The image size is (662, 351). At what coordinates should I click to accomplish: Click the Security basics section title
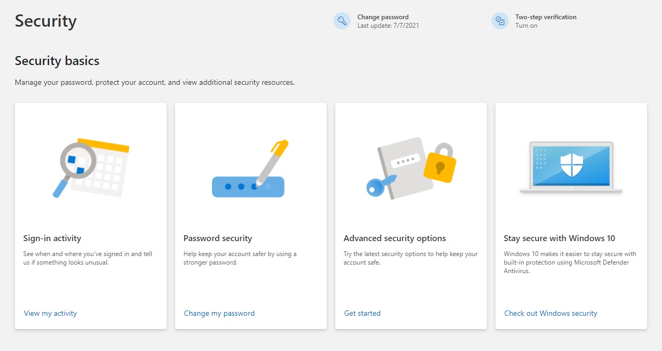pos(57,61)
